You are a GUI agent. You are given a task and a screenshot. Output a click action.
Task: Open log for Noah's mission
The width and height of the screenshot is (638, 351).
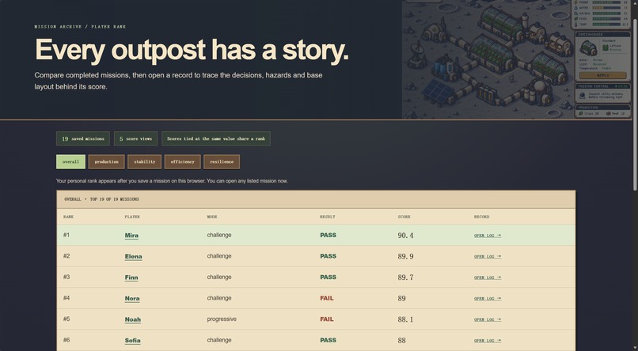[x=488, y=320]
